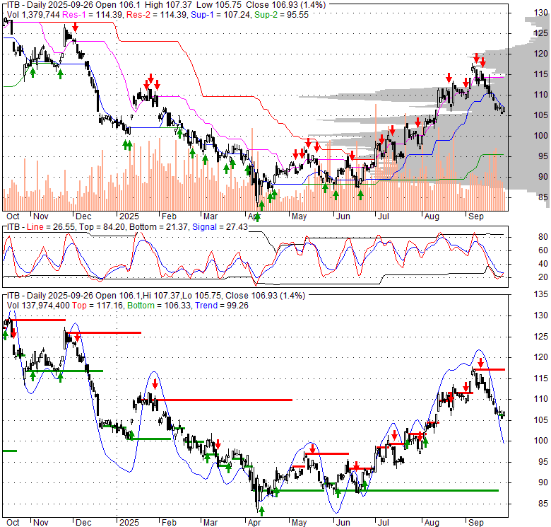
Task: Click 'Lo 105.75' in the bottom chart title
Action: click(201, 296)
